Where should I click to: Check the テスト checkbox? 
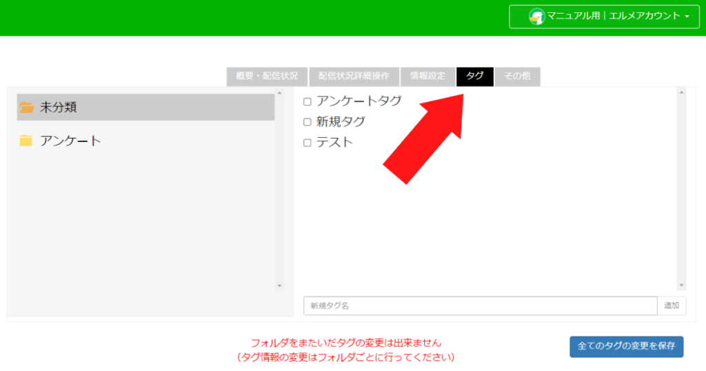pyautogui.click(x=307, y=143)
